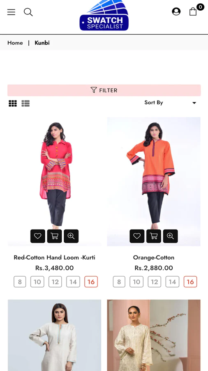Switch to grid view layout
This screenshot has width=208, height=371.
13,103
